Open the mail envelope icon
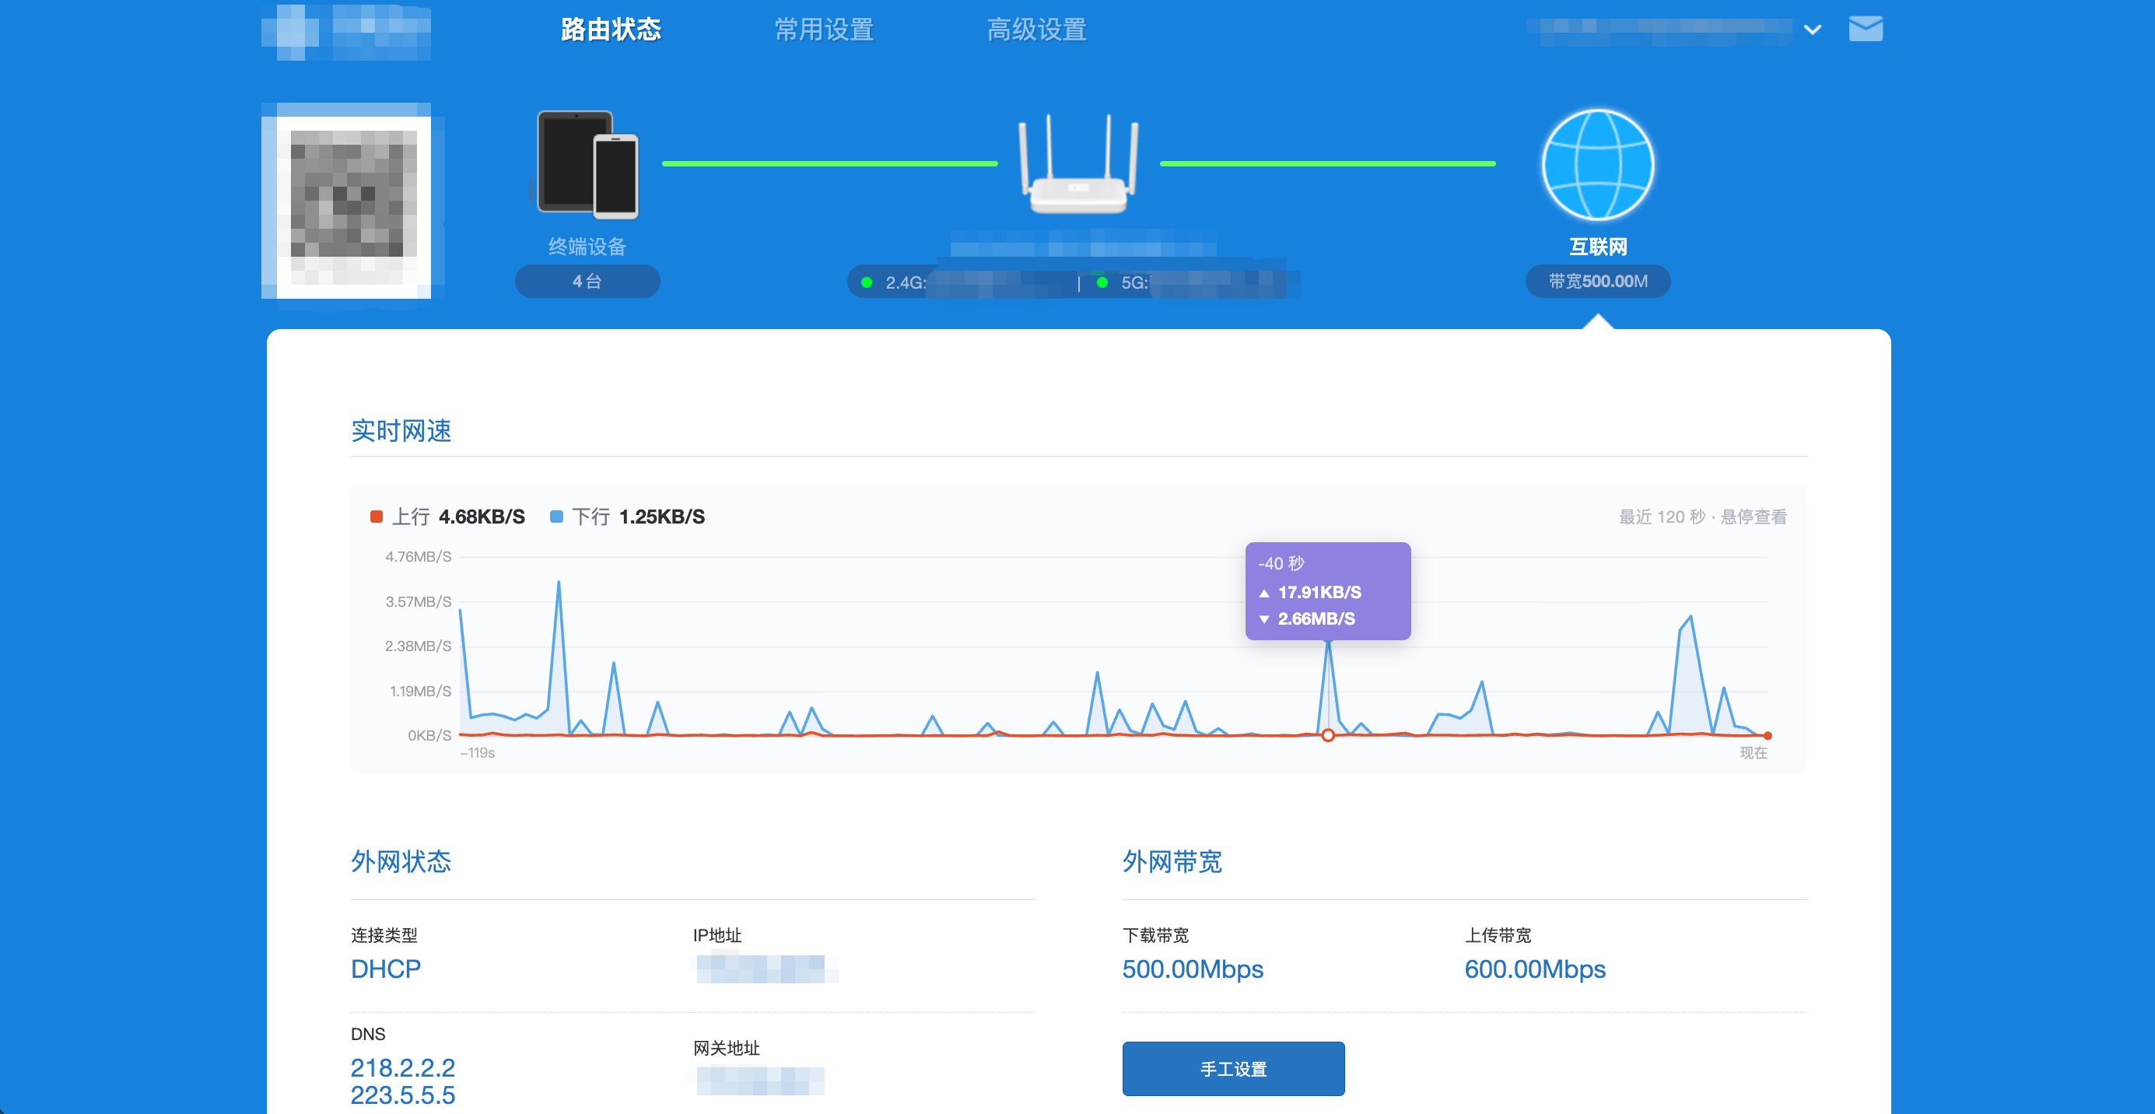This screenshot has width=2155, height=1114. pyautogui.click(x=1865, y=30)
